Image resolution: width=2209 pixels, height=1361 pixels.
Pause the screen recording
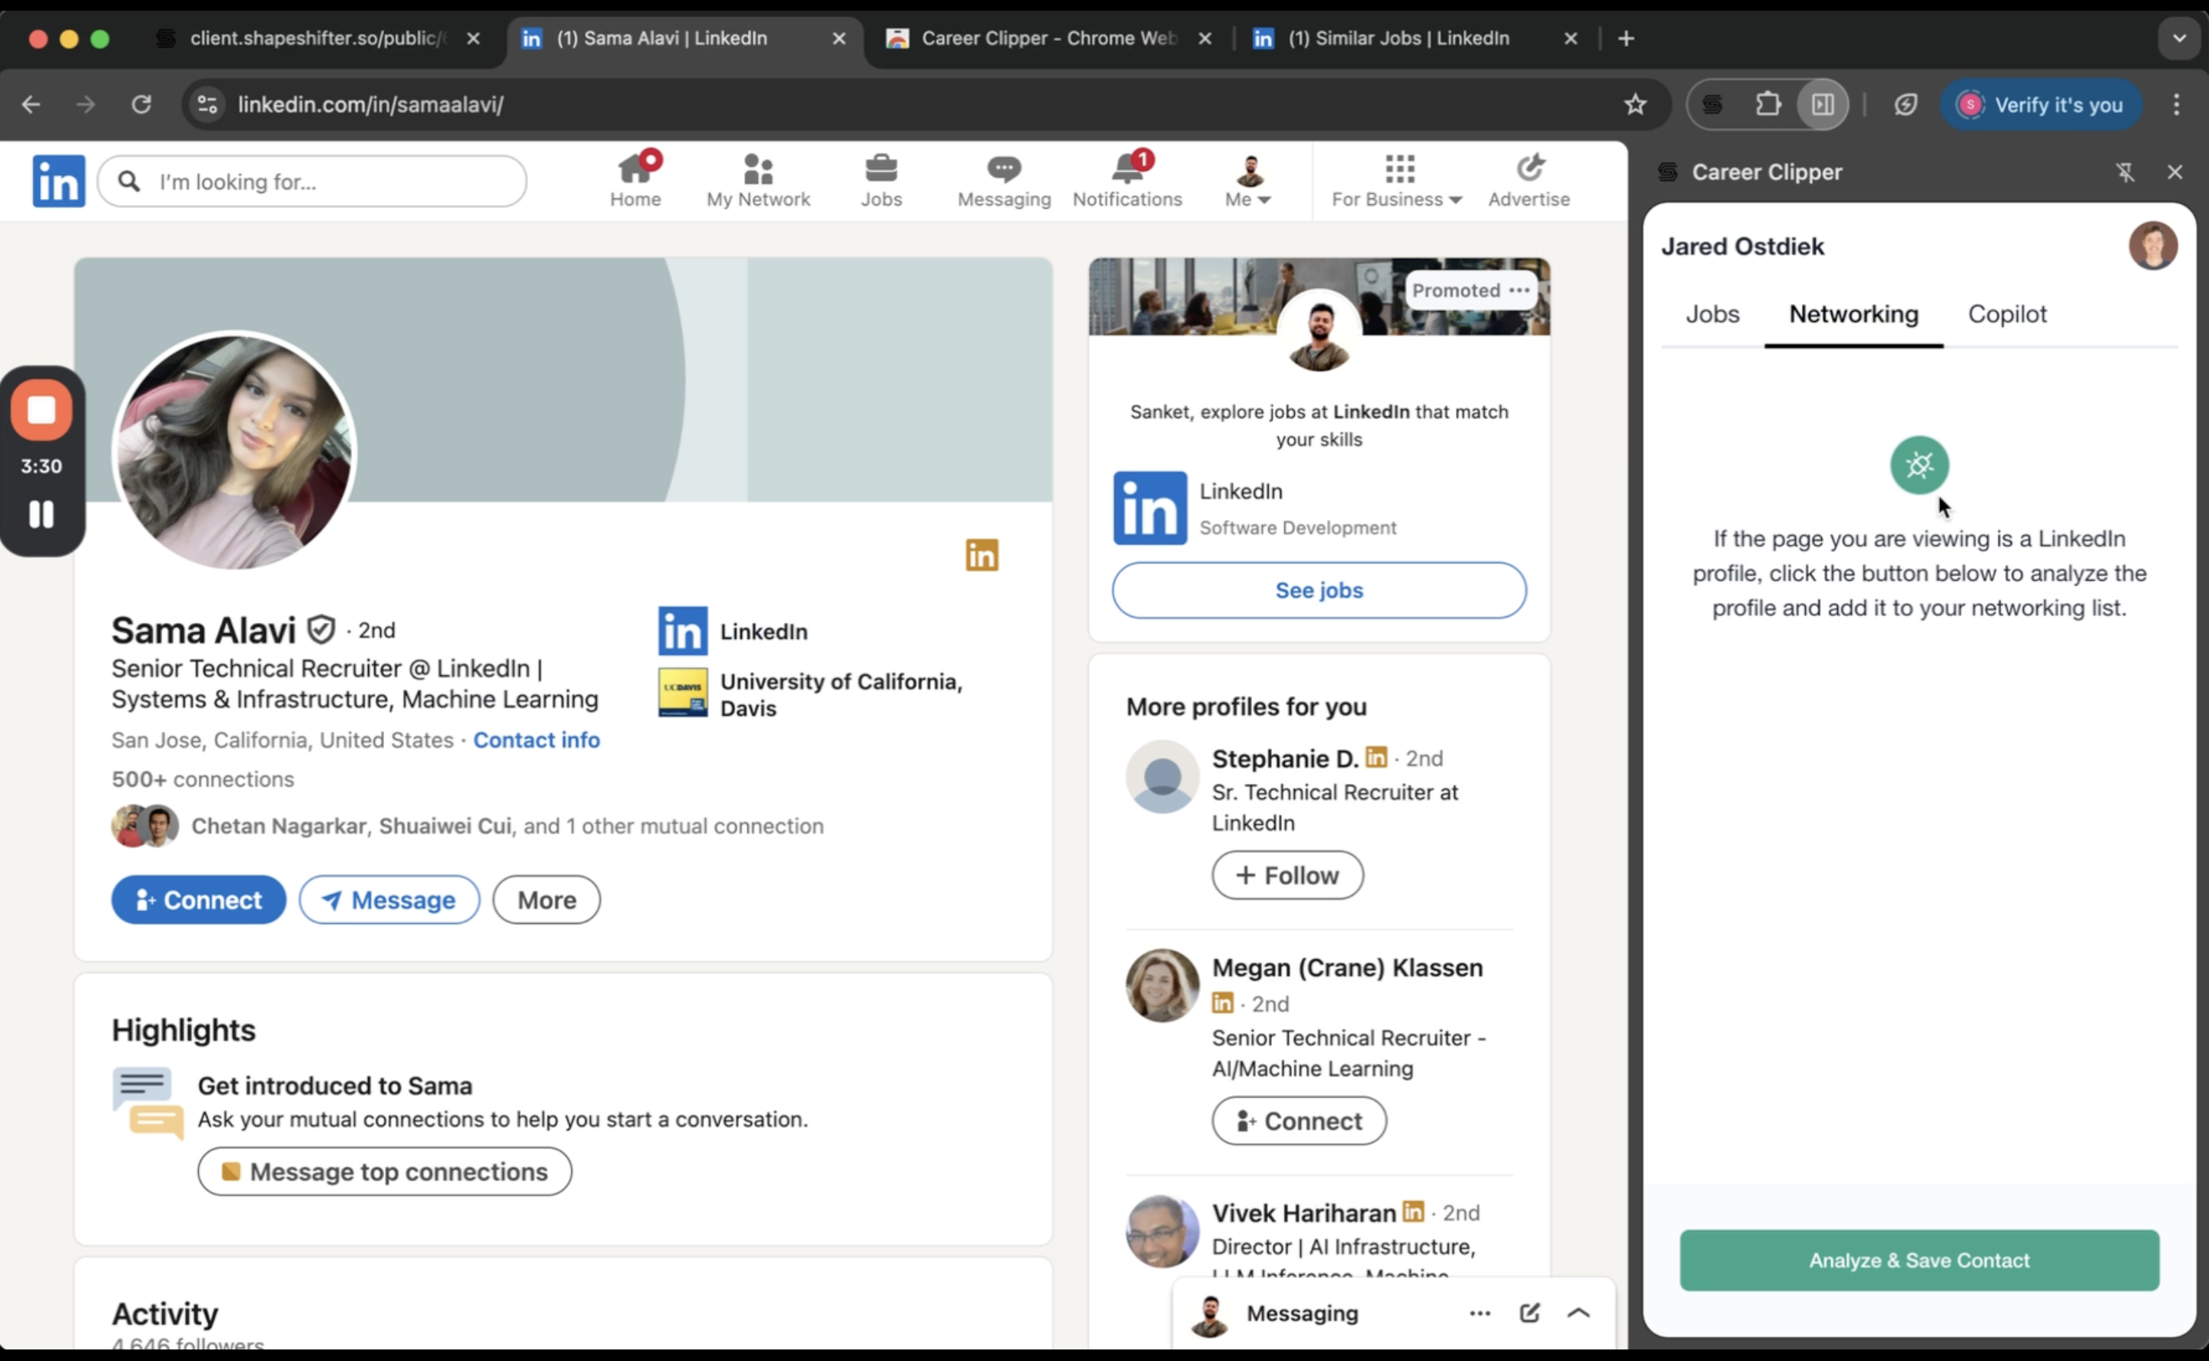click(x=41, y=515)
